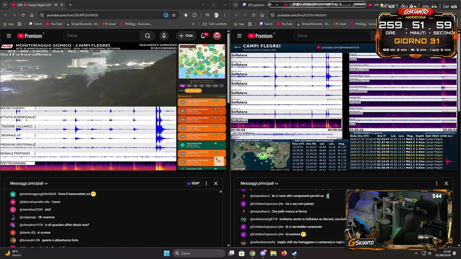Click the YouTube Premium logo in left window

pos(30,36)
